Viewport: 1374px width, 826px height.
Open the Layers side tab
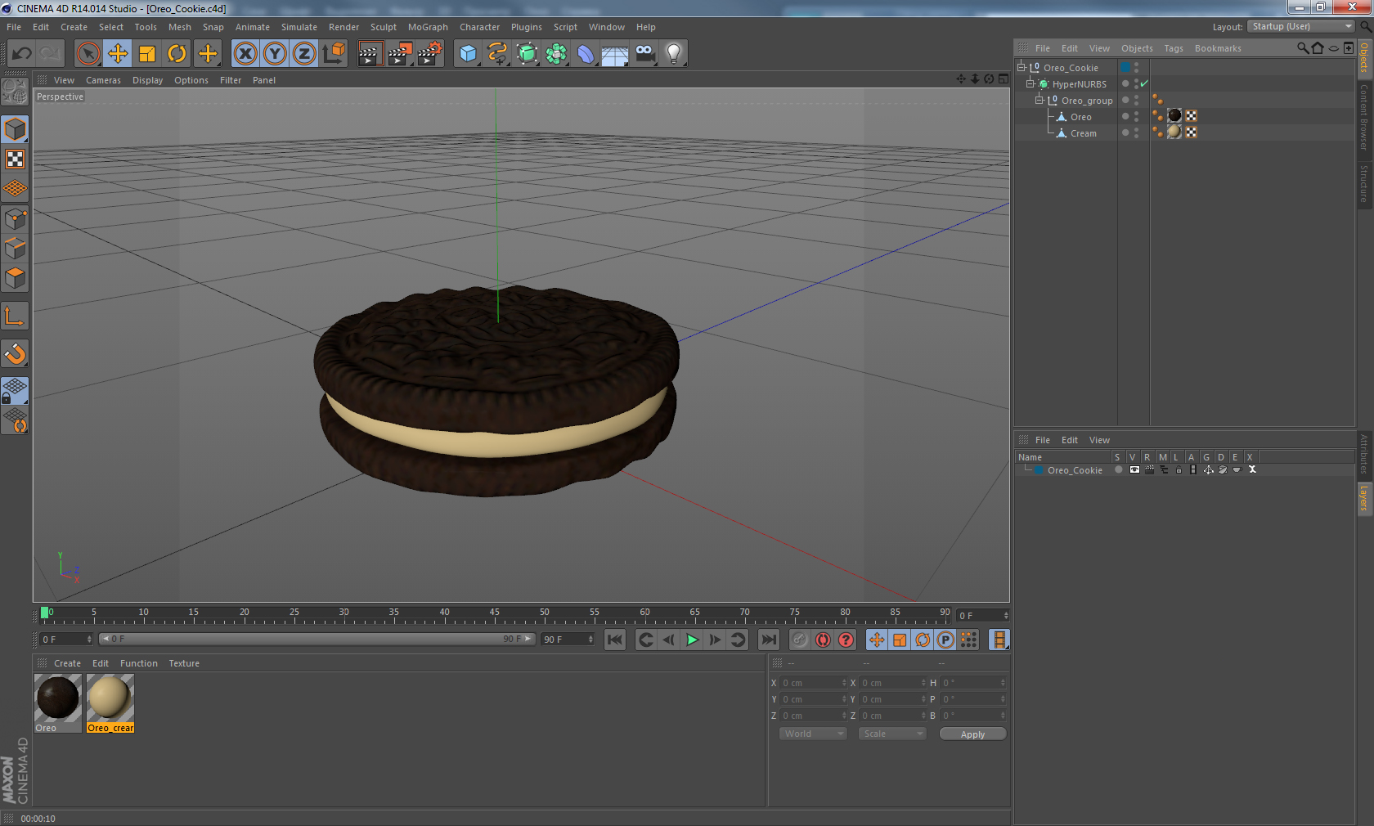click(x=1364, y=498)
